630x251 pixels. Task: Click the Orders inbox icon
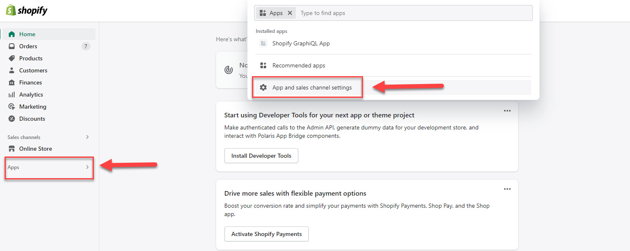click(12, 46)
